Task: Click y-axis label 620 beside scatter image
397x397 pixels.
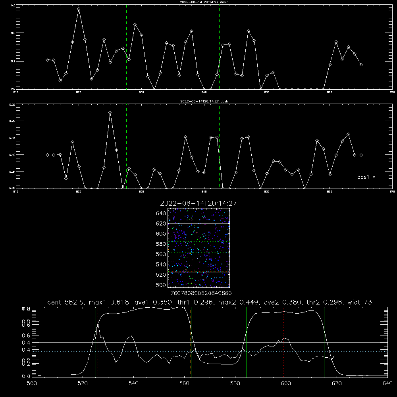Action: tap(161, 224)
